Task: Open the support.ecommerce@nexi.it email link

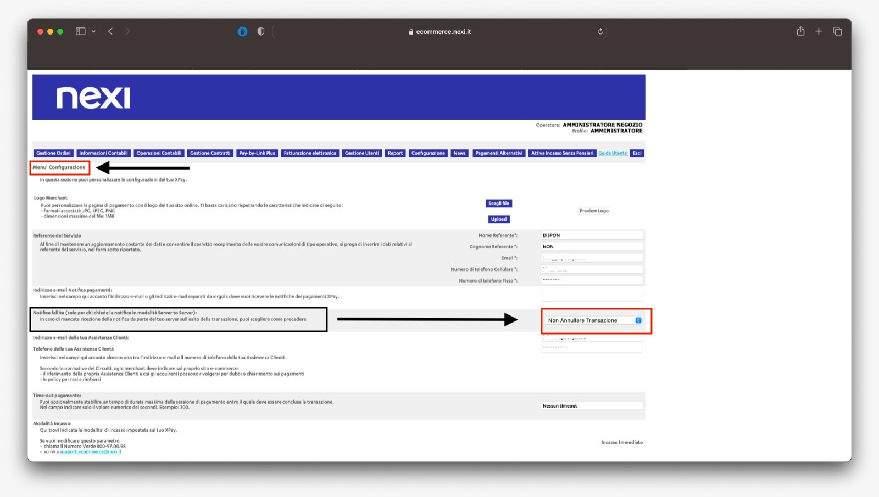Action: point(91,451)
